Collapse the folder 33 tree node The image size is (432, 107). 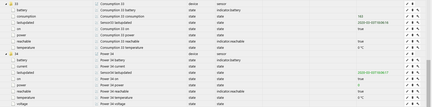tap(6, 4)
